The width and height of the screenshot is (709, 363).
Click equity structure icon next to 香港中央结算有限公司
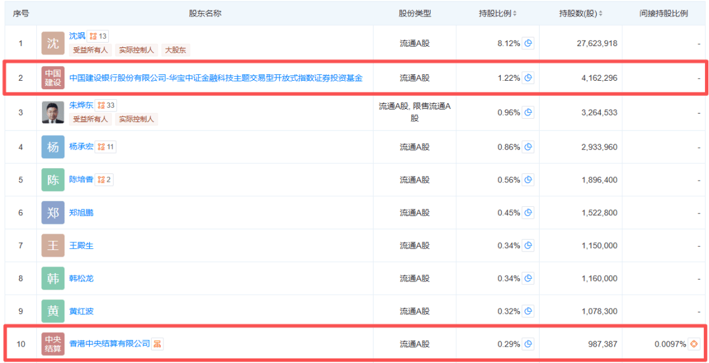157,344
